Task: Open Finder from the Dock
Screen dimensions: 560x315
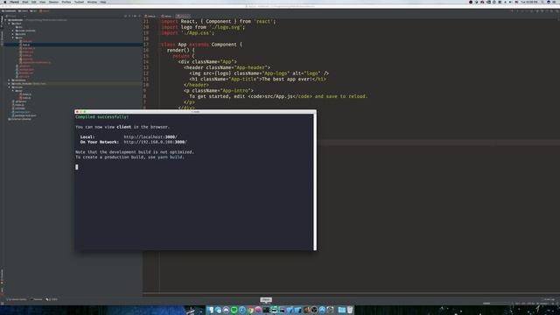Action: pos(211,310)
